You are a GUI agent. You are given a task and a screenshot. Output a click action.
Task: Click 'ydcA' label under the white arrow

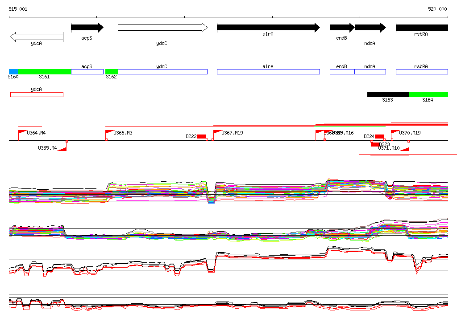[x=37, y=43]
